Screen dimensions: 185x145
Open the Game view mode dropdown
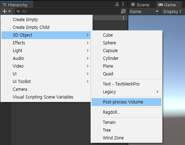144,12
